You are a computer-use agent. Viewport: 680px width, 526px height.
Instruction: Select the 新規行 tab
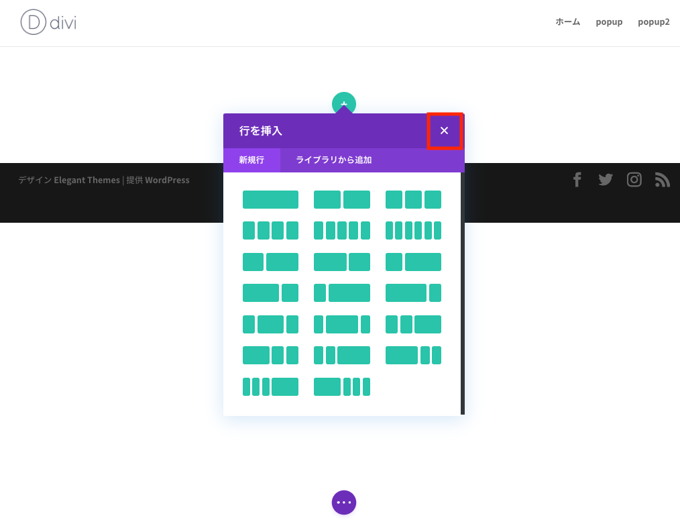click(x=252, y=160)
